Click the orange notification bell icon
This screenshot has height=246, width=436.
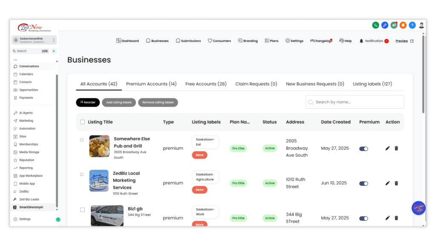(402, 25)
